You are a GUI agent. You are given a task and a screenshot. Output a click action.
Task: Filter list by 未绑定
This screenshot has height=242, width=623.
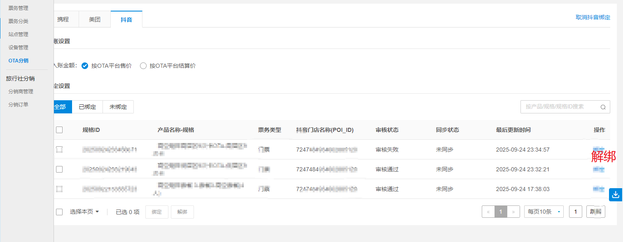click(x=118, y=107)
